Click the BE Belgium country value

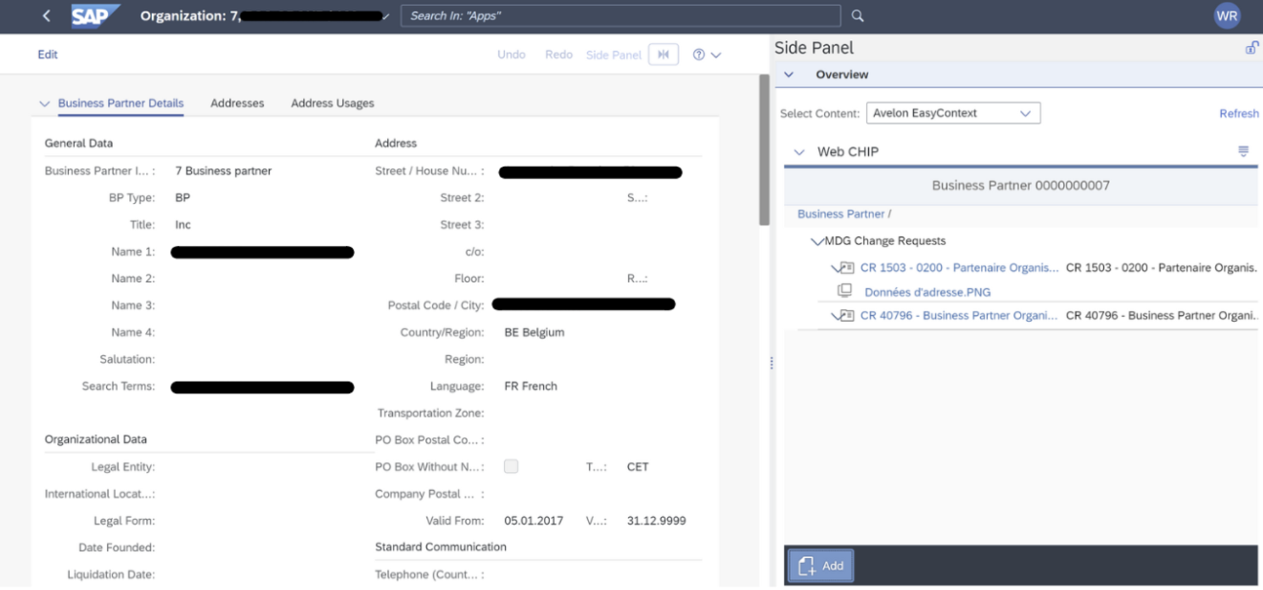[x=534, y=332]
